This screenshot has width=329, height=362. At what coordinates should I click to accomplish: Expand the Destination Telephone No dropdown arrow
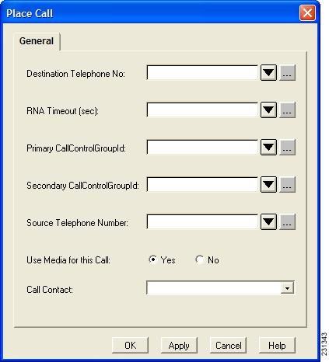(x=268, y=73)
